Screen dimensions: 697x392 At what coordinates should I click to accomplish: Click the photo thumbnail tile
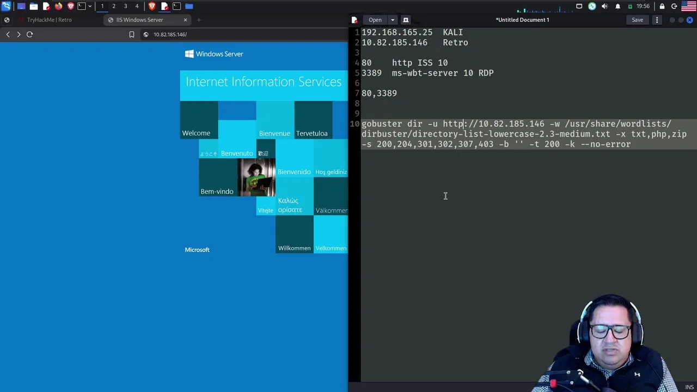tap(256, 177)
